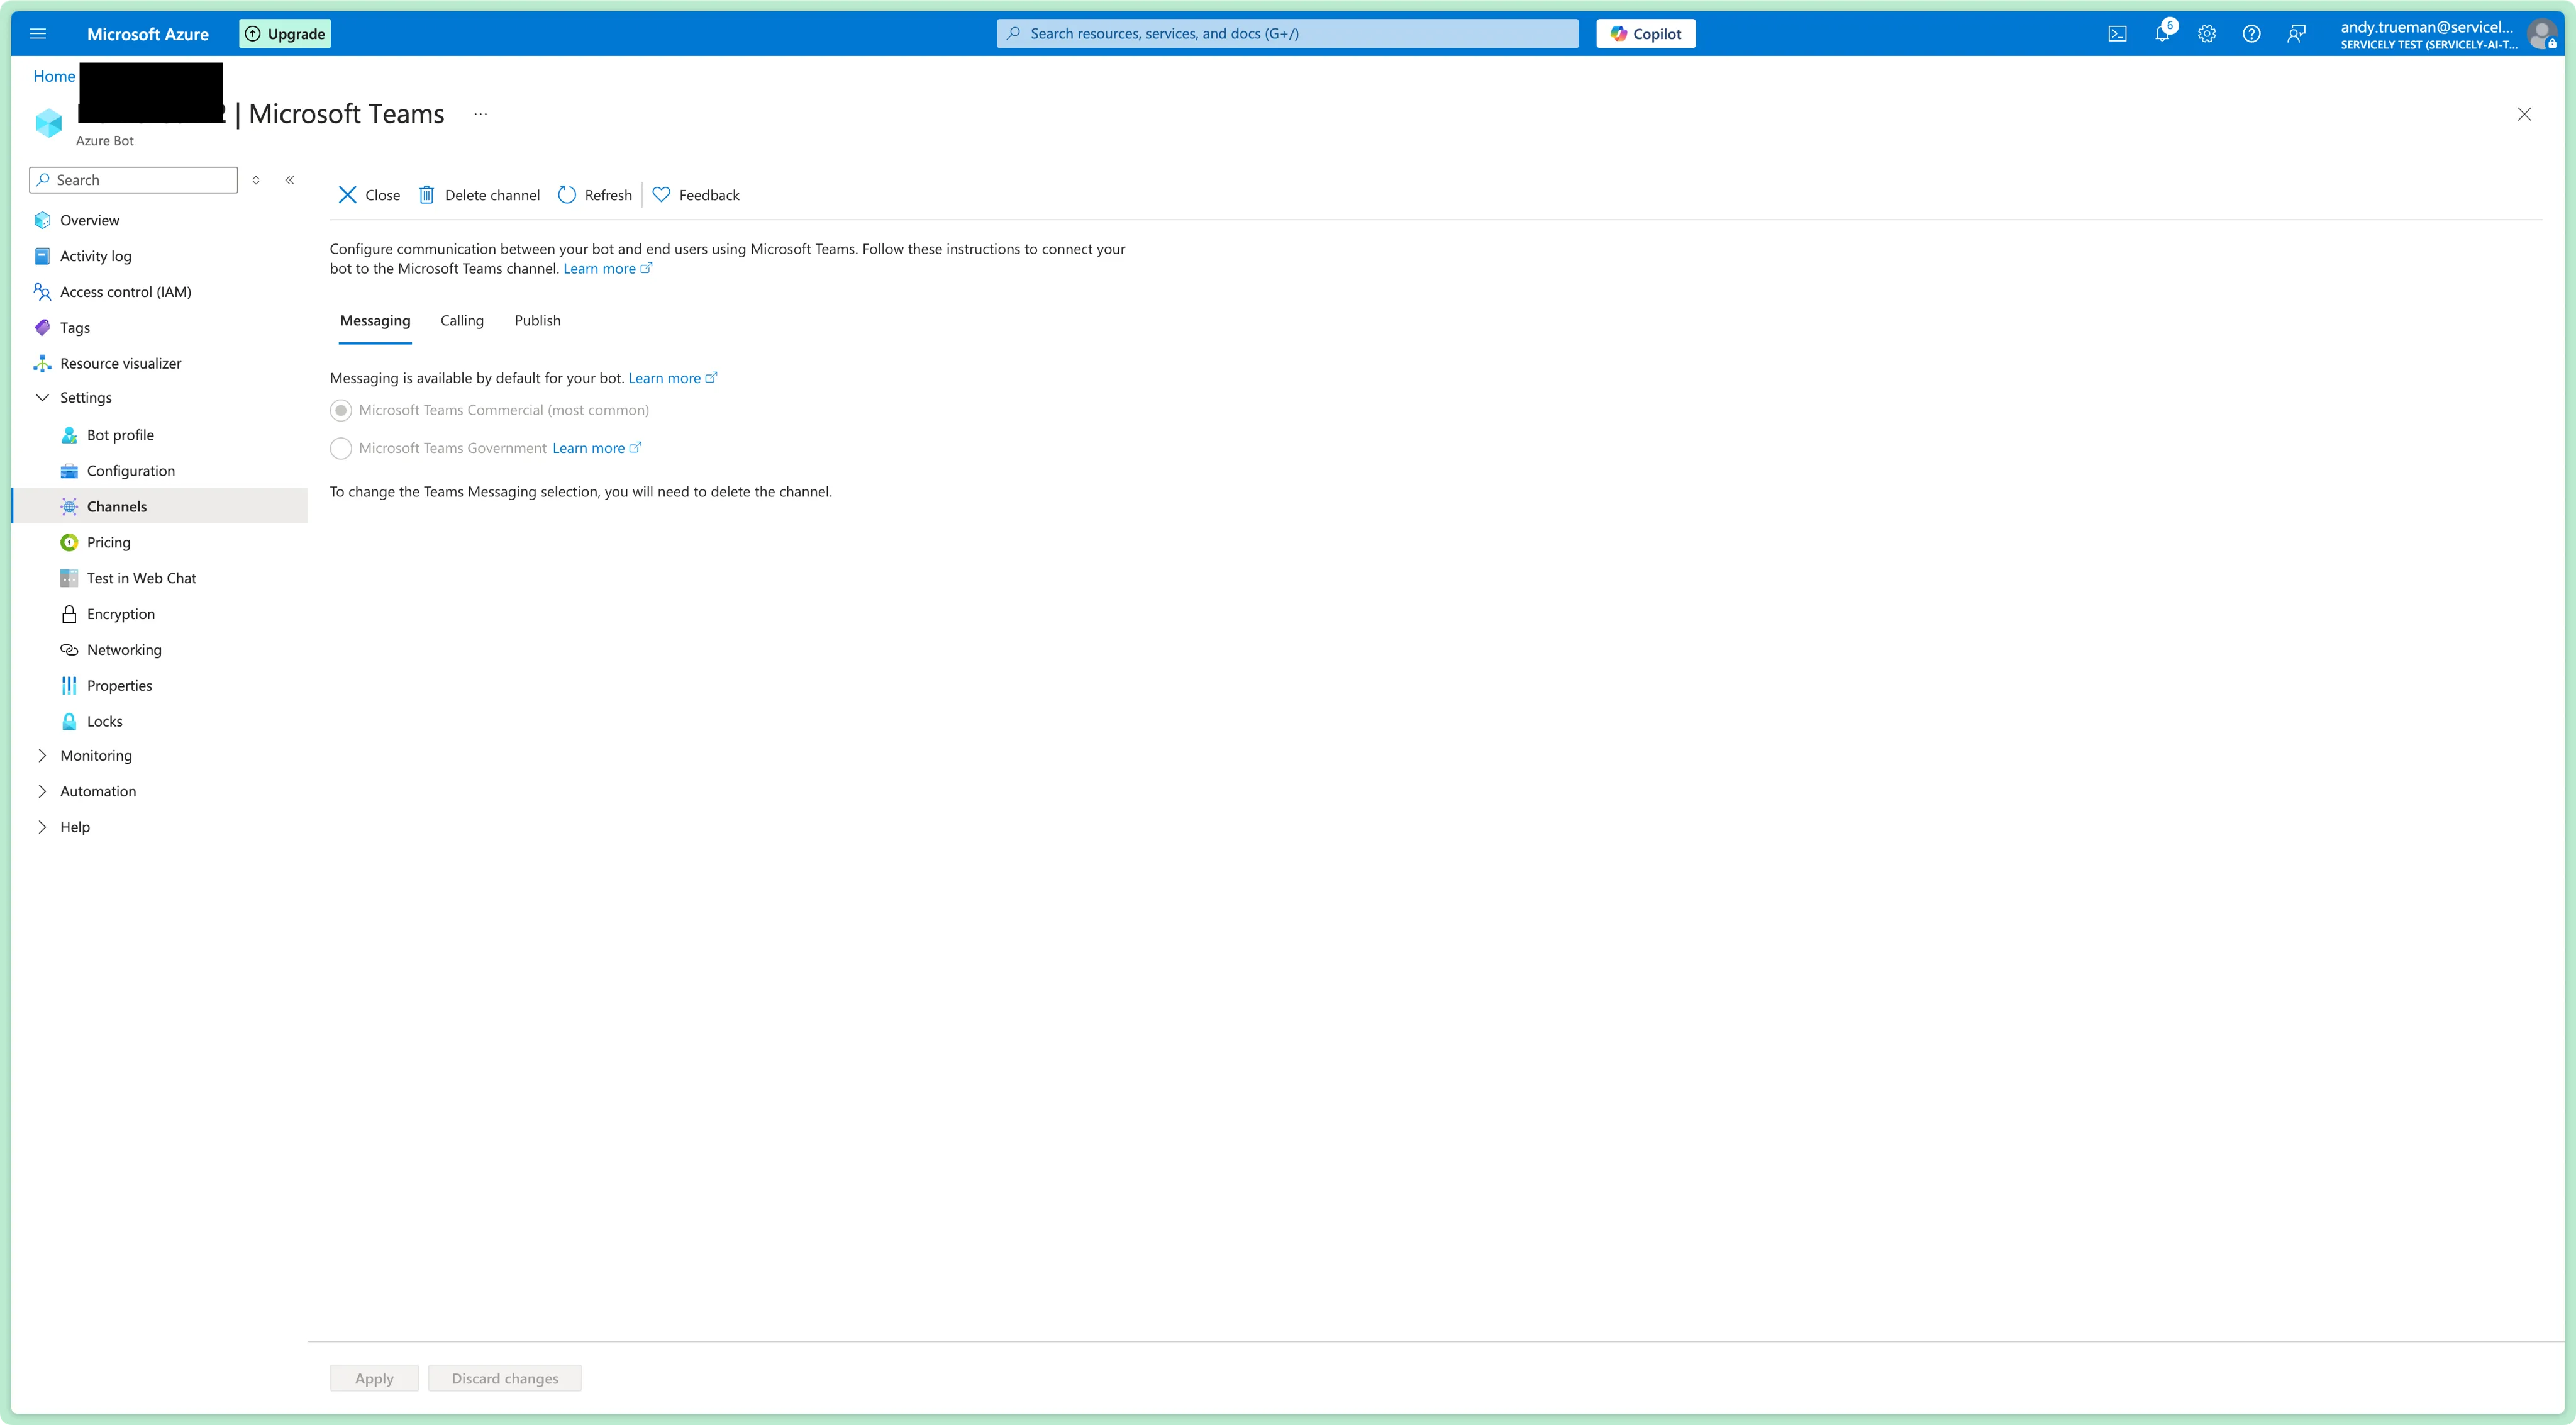Click the Apply button
This screenshot has height=1425, width=2576.
374,1378
